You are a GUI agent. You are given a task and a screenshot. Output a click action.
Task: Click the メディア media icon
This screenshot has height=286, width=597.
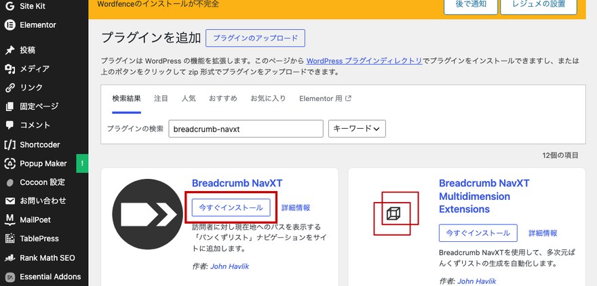pos(10,69)
